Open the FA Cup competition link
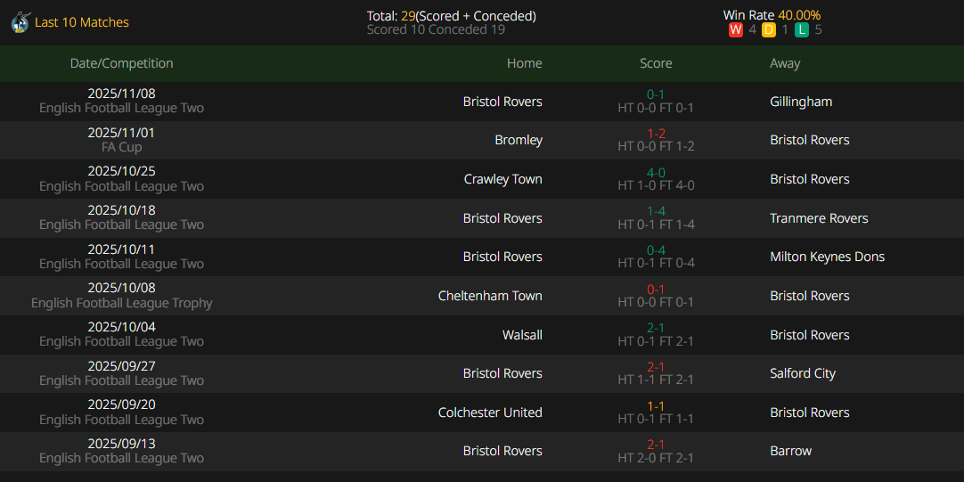964x482 pixels. tap(121, 147)
